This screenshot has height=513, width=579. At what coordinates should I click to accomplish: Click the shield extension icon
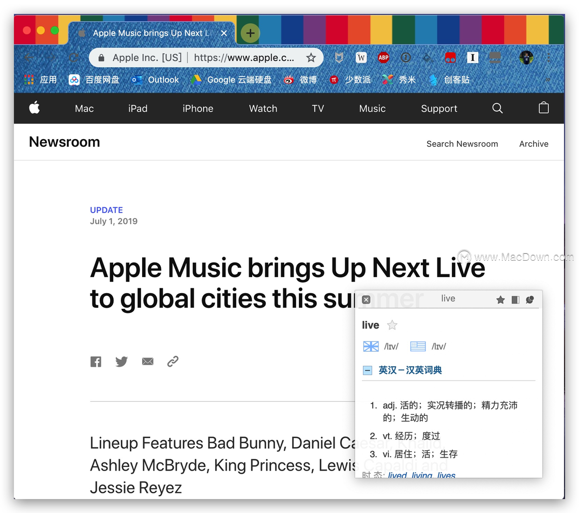339,57
